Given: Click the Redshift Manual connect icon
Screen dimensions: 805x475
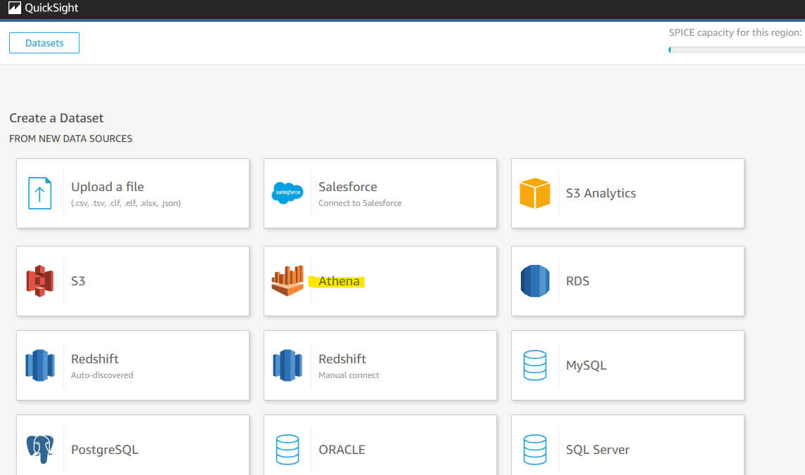Looking at the screenshot, I should point(288,365).
